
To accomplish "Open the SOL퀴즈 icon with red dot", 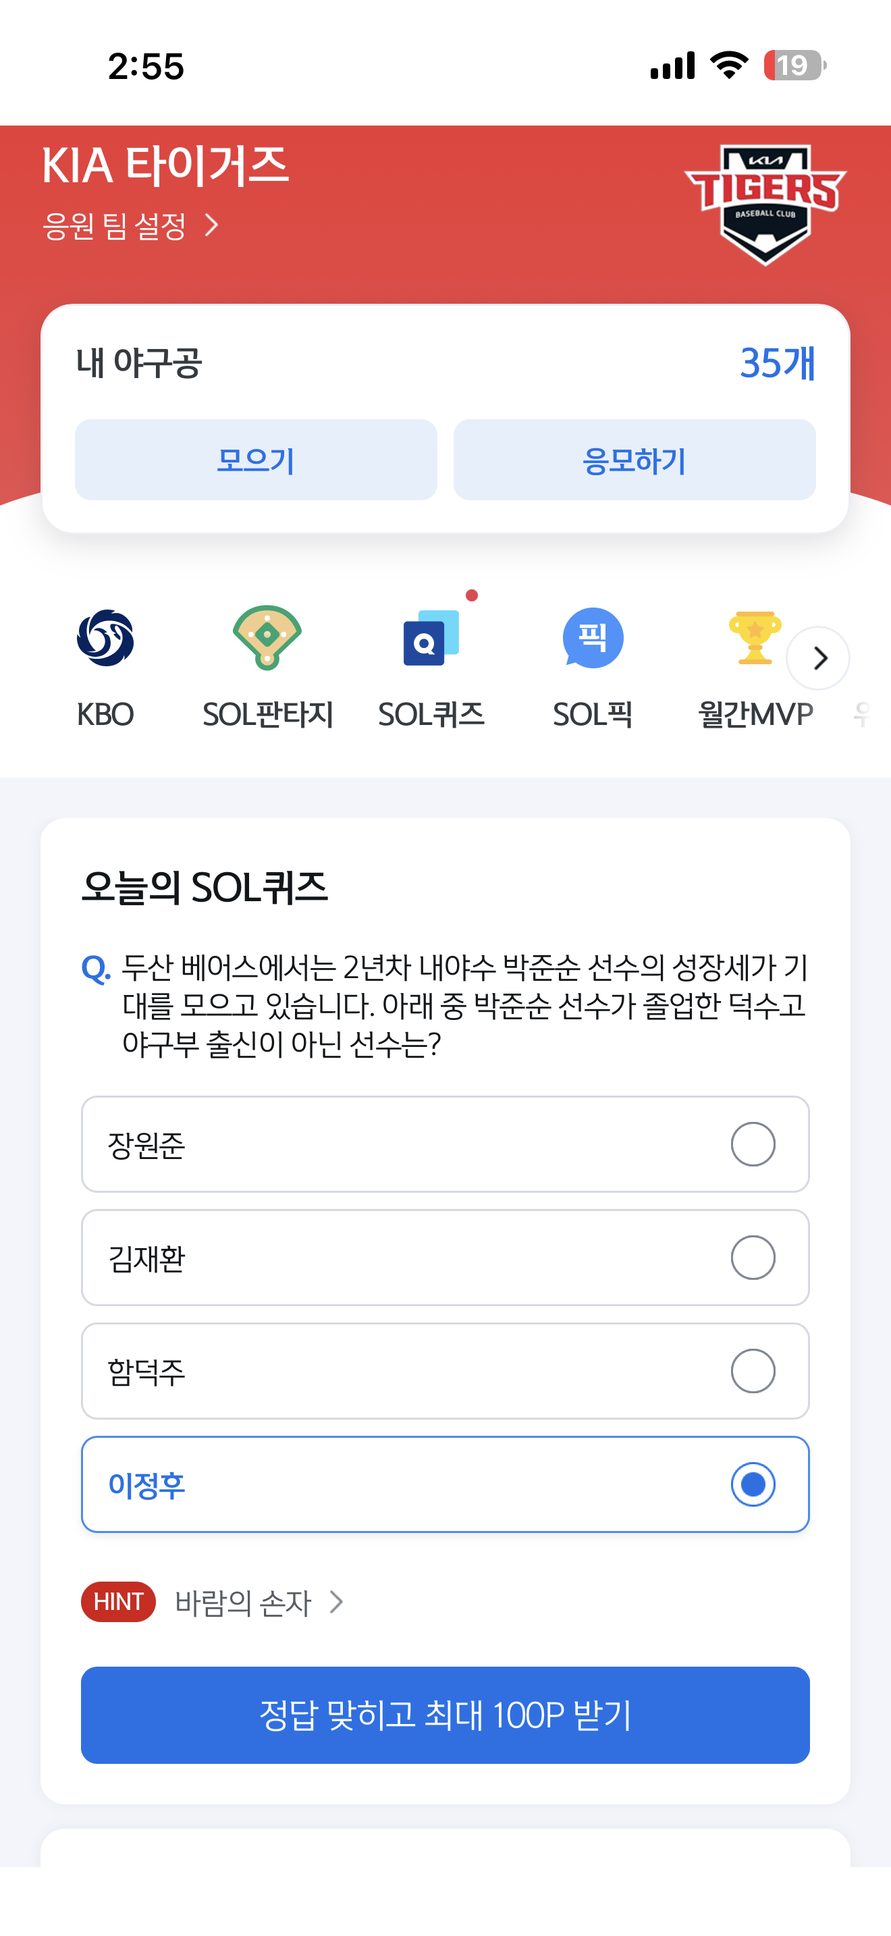I will pos(431,637).
